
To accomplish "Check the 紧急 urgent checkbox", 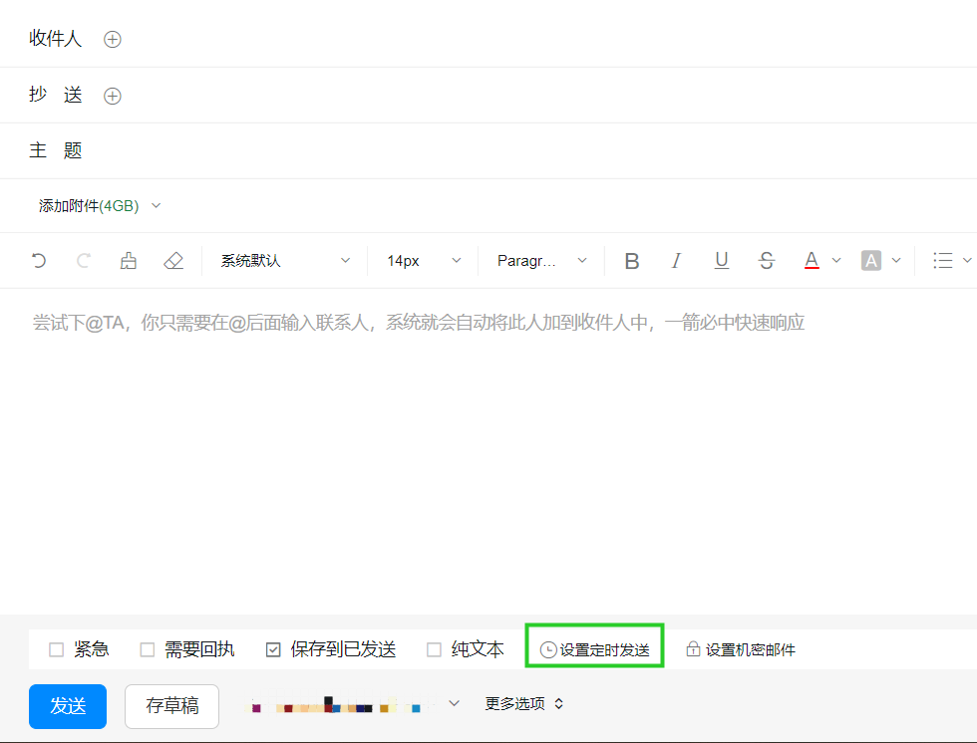I will coord(56,649).
